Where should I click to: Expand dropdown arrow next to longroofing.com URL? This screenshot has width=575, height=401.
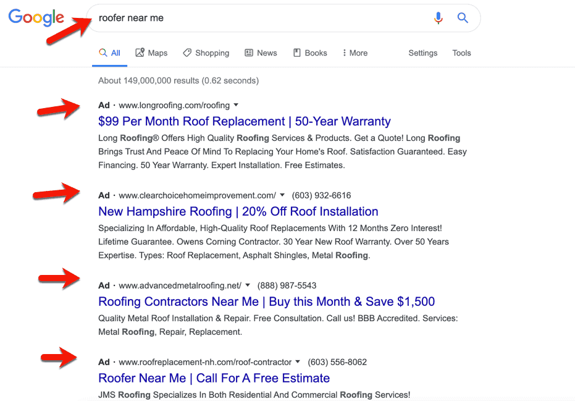[x=236, y=105]
